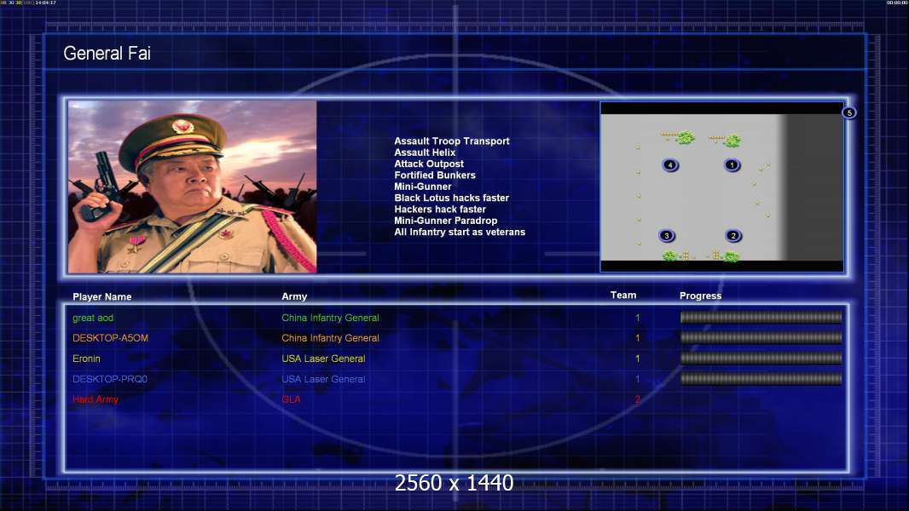Viewport: 909px width, 511px height.
Task: Click the map preview thumbnail
Action: (x=721, y=187)
